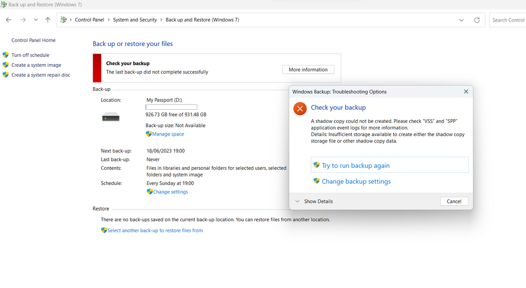Click the Next back-up date 18/06/2023 19:00
The image size is (526, 288).
[x=165, y=151]
